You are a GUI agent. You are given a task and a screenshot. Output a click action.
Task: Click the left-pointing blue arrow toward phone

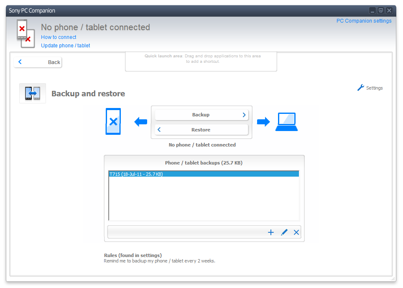tap(141, 121)
